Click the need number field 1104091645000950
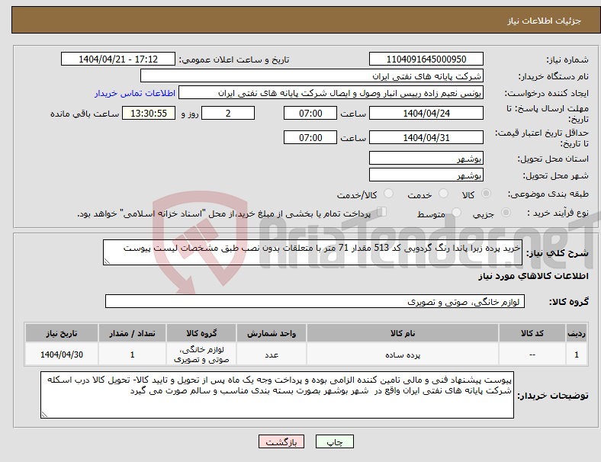This screenshot has width=601, height=462. [426, 59]
